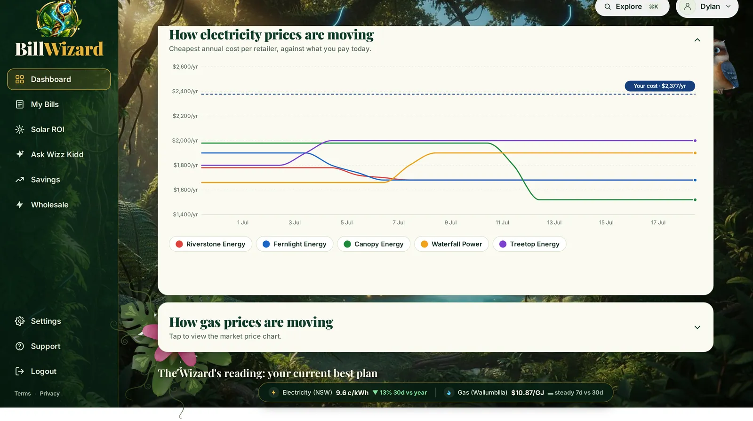This screenshot has height=421, width=753.
Task: Open the Privacy link
Action: (50, 394)
